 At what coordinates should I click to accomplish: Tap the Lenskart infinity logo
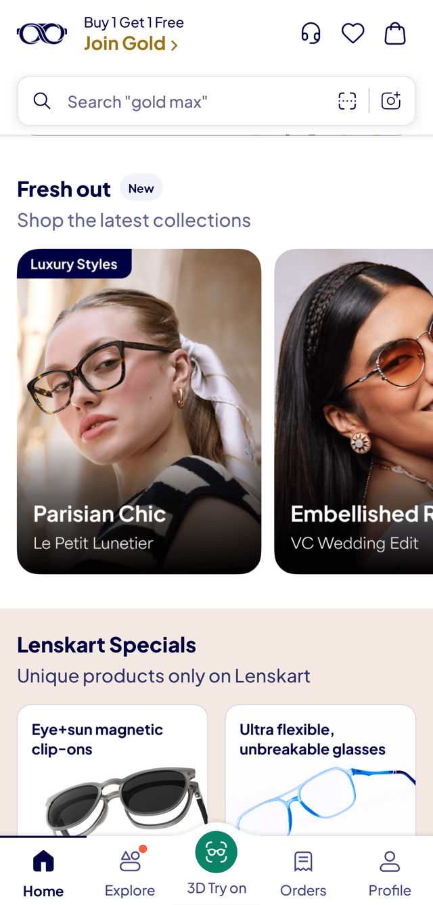coord(42,34)
